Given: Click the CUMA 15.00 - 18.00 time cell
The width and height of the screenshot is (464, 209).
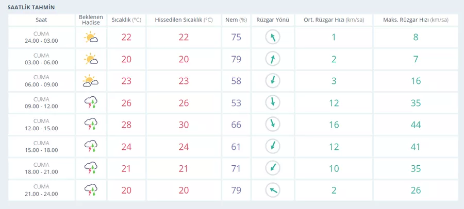Looking at the screenshot, I should pyautogui.click(x=41, y=147).
